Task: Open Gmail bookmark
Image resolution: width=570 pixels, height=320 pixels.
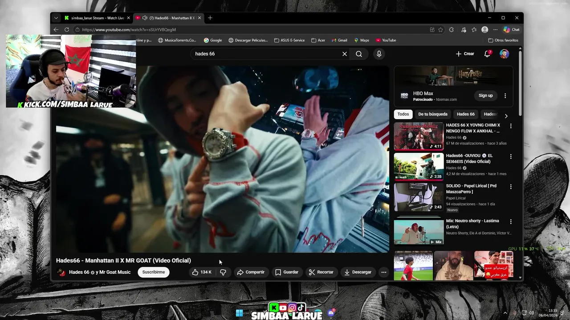Action: pos(339,40)
